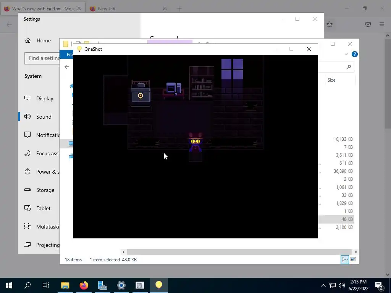Click File Explorer horizontal scrollbar left arrow
This screenshot has width=391, height=293.
click(x=124, y=252)
